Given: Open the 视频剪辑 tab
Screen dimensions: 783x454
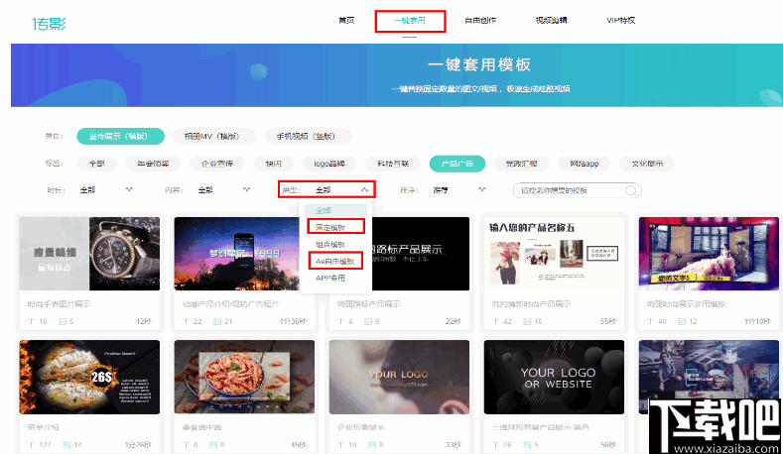Looking at the screenshot, I should pyautogui.click(x=552, y=21).
